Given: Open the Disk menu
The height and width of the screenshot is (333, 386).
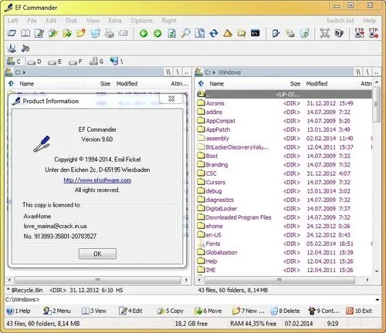Looking at the screenshot, I should (71, 21).
